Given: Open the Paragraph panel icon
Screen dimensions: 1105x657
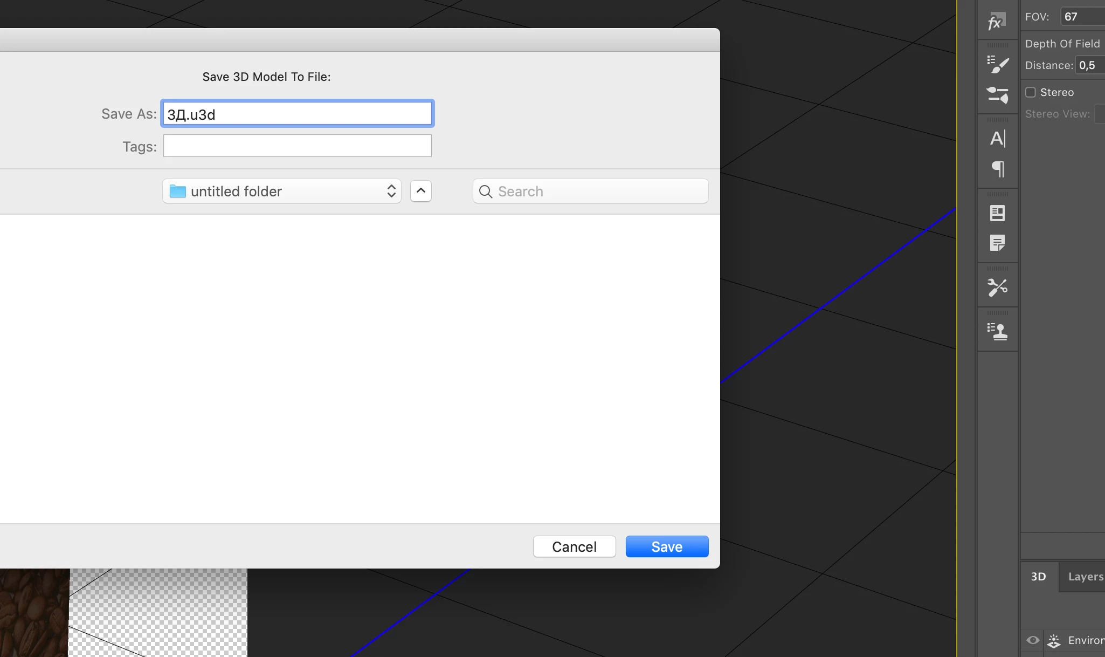Looking at the screenshot, I should [997, 169].
